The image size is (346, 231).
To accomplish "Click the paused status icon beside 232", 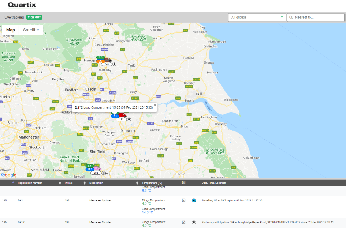I will [x=104, y=173].
